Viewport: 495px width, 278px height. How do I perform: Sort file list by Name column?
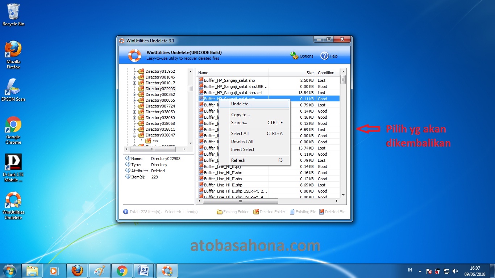tap(233, 73)
